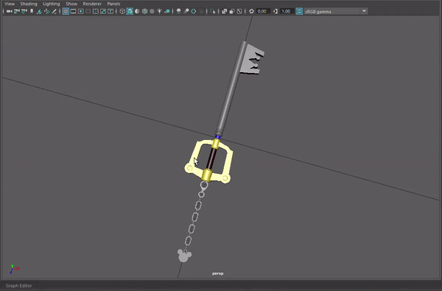Click the Exposure value field showing 0.00

coord(263,11)
